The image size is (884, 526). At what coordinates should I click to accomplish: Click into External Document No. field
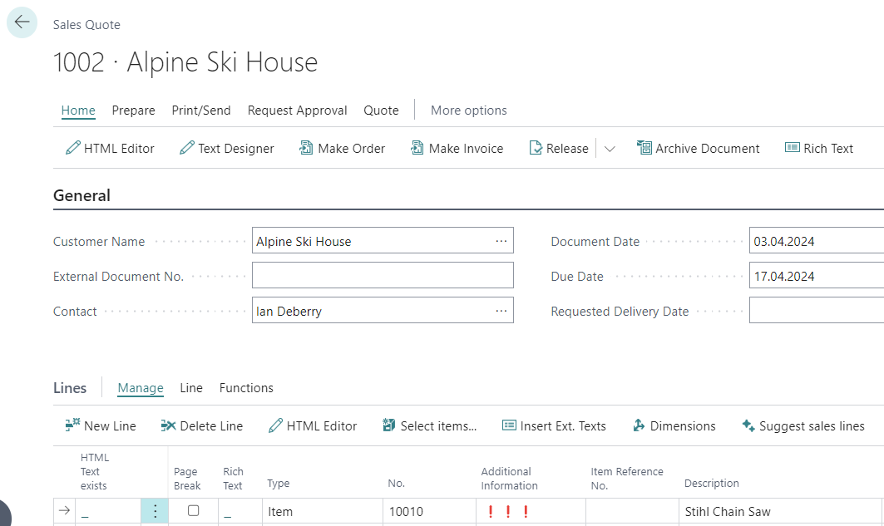[x=383, y=276]
